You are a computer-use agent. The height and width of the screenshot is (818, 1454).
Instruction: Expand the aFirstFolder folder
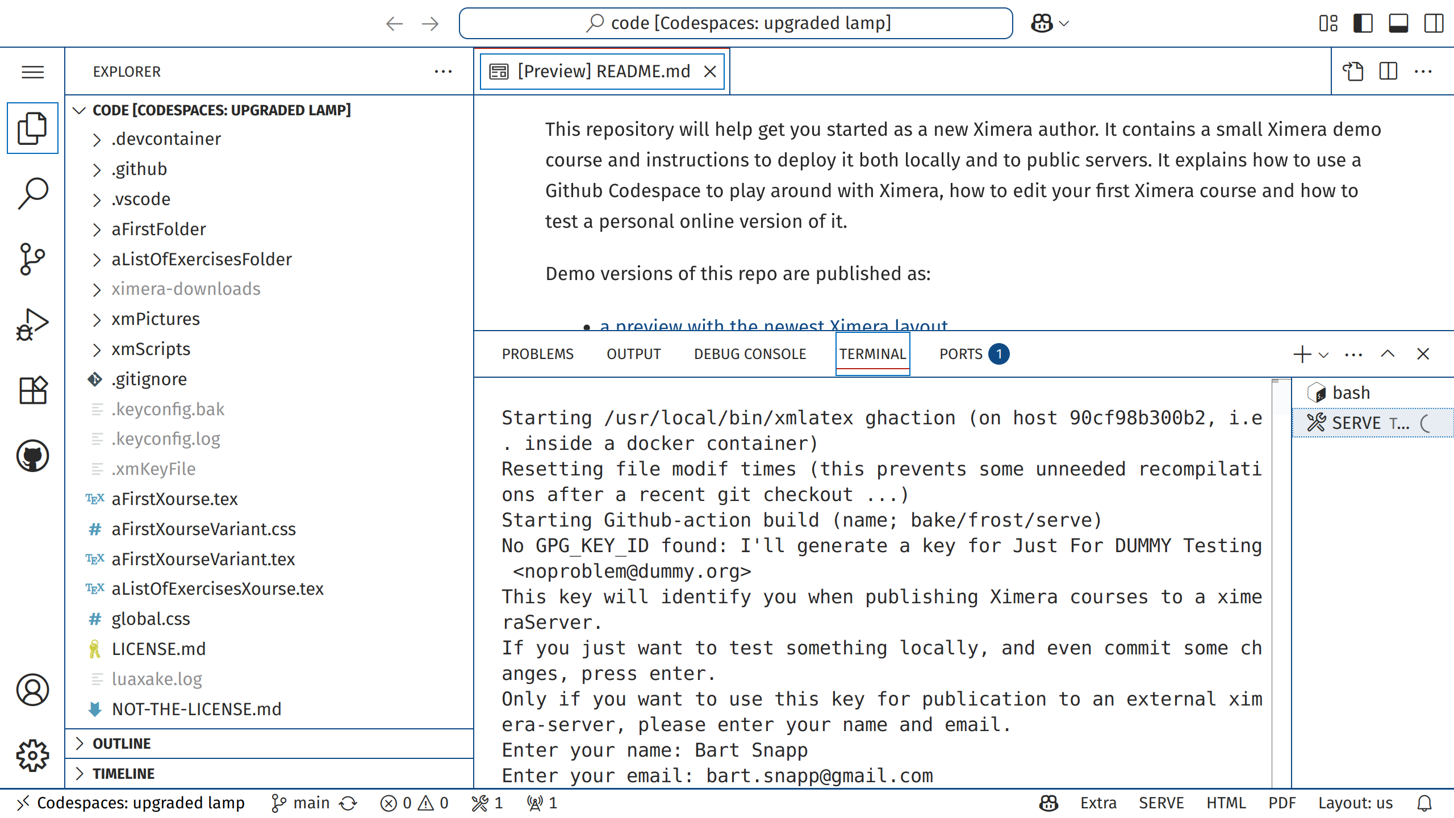point(158,229)
